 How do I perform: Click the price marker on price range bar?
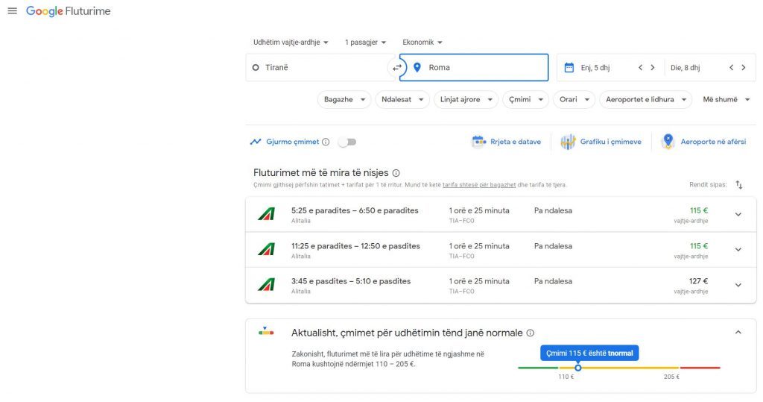pyautogui.click(x=577, y=368)
